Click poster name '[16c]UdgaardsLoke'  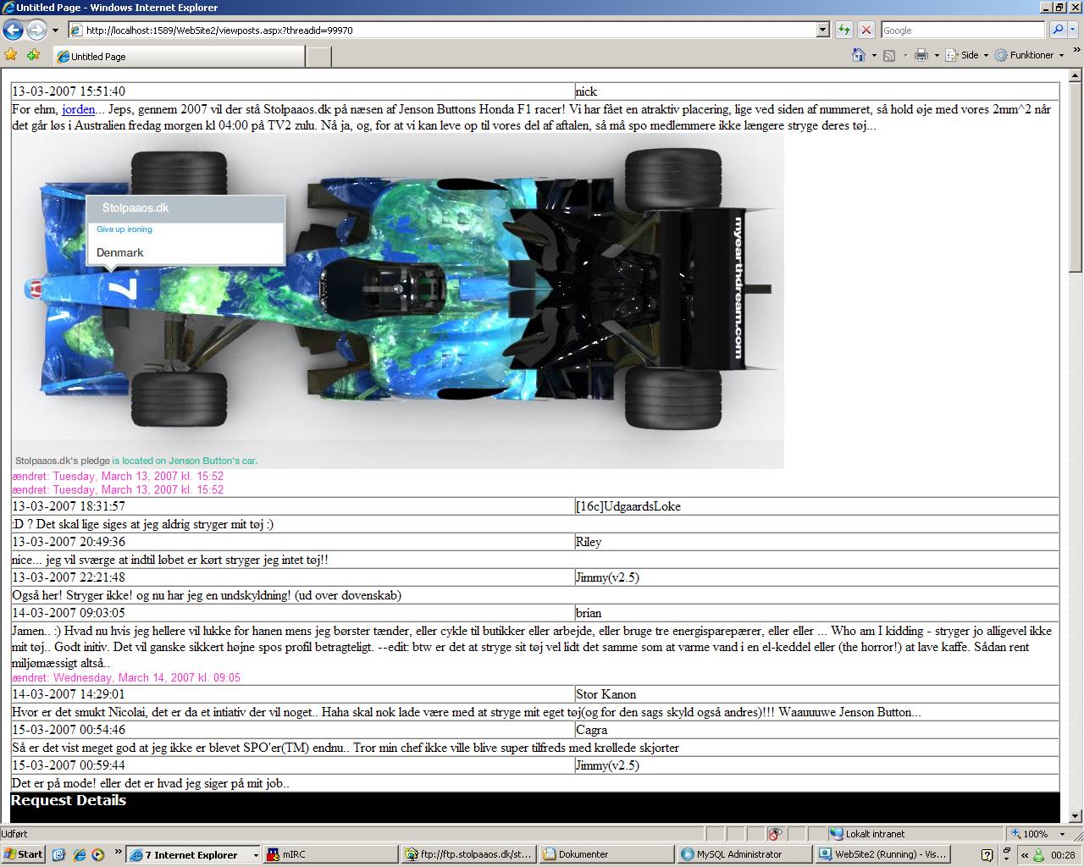[628, 506]
